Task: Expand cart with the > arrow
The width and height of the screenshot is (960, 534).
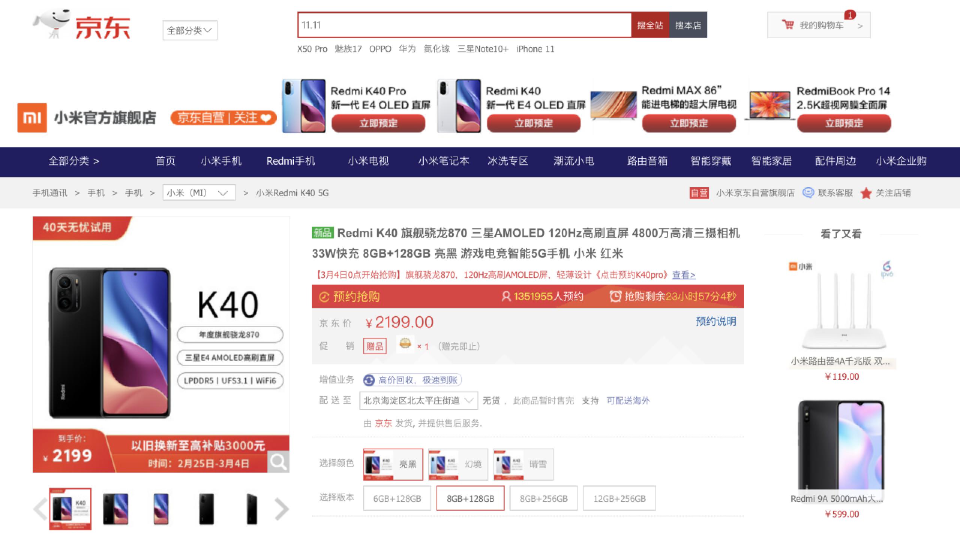Action: click(860, 26)
